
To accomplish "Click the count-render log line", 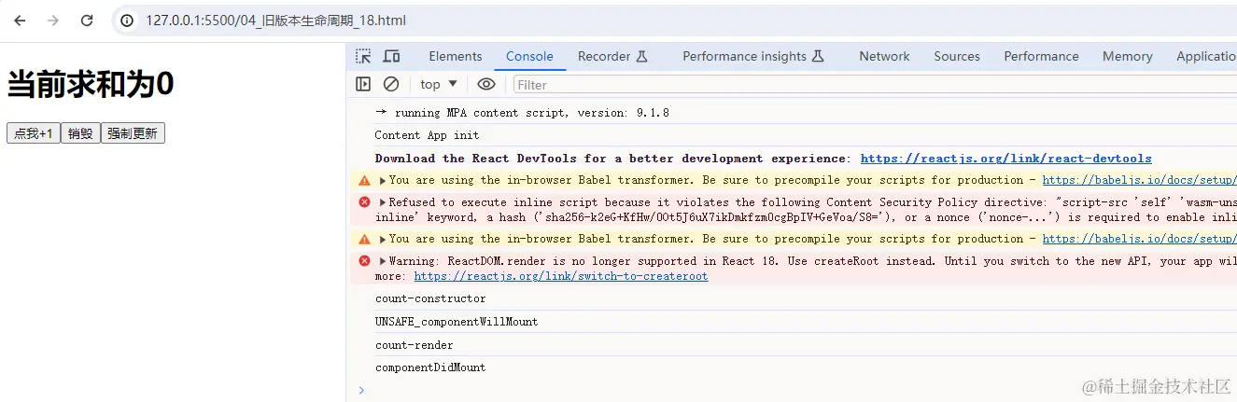I will pos(414,345).
